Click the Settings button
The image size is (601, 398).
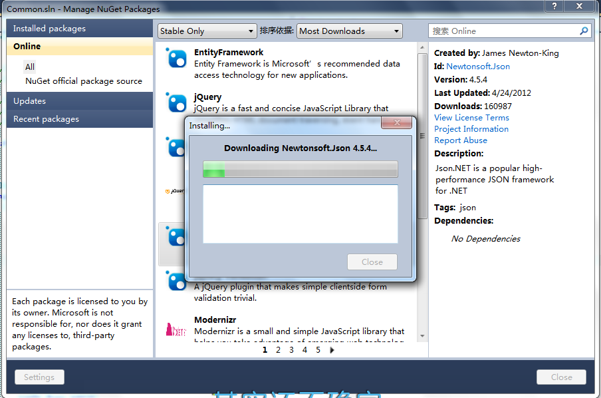pyautogui.click(x=39, y=377)
